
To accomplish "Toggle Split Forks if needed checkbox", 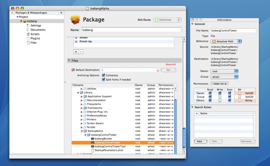I will [103, 79].
